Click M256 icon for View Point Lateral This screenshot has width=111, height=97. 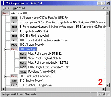click(23, 54)
